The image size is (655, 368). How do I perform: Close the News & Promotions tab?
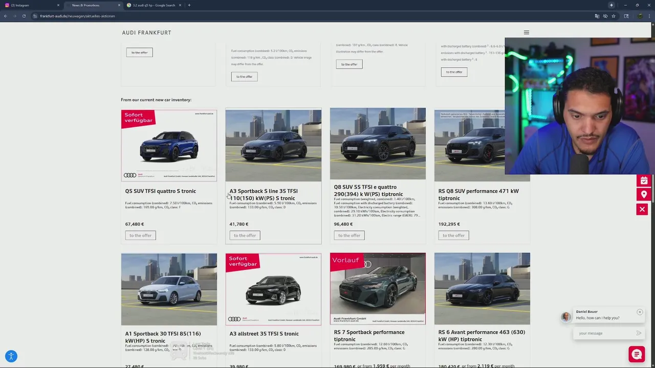coord(119,5)
